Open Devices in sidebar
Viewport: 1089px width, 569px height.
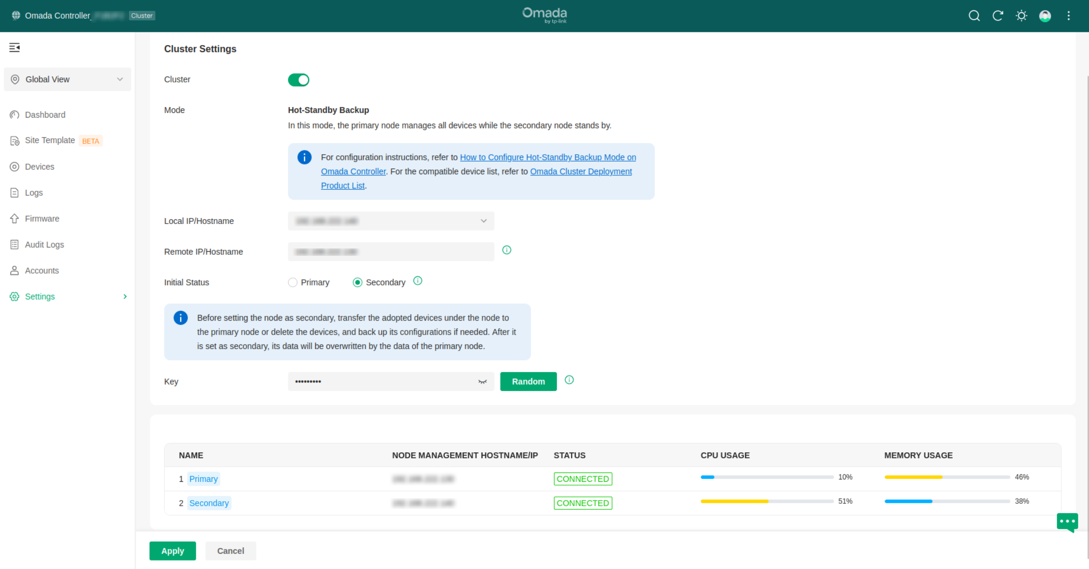click(39, 167)
